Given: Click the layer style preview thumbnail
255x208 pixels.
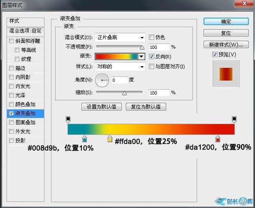Looking at the screenshot, I should click(226, 74).
